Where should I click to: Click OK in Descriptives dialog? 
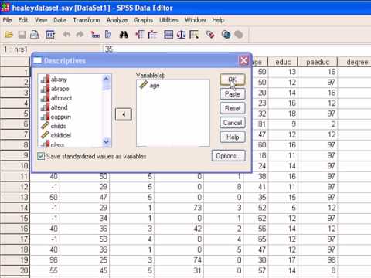pyautogui.click(x=233, y=80)
